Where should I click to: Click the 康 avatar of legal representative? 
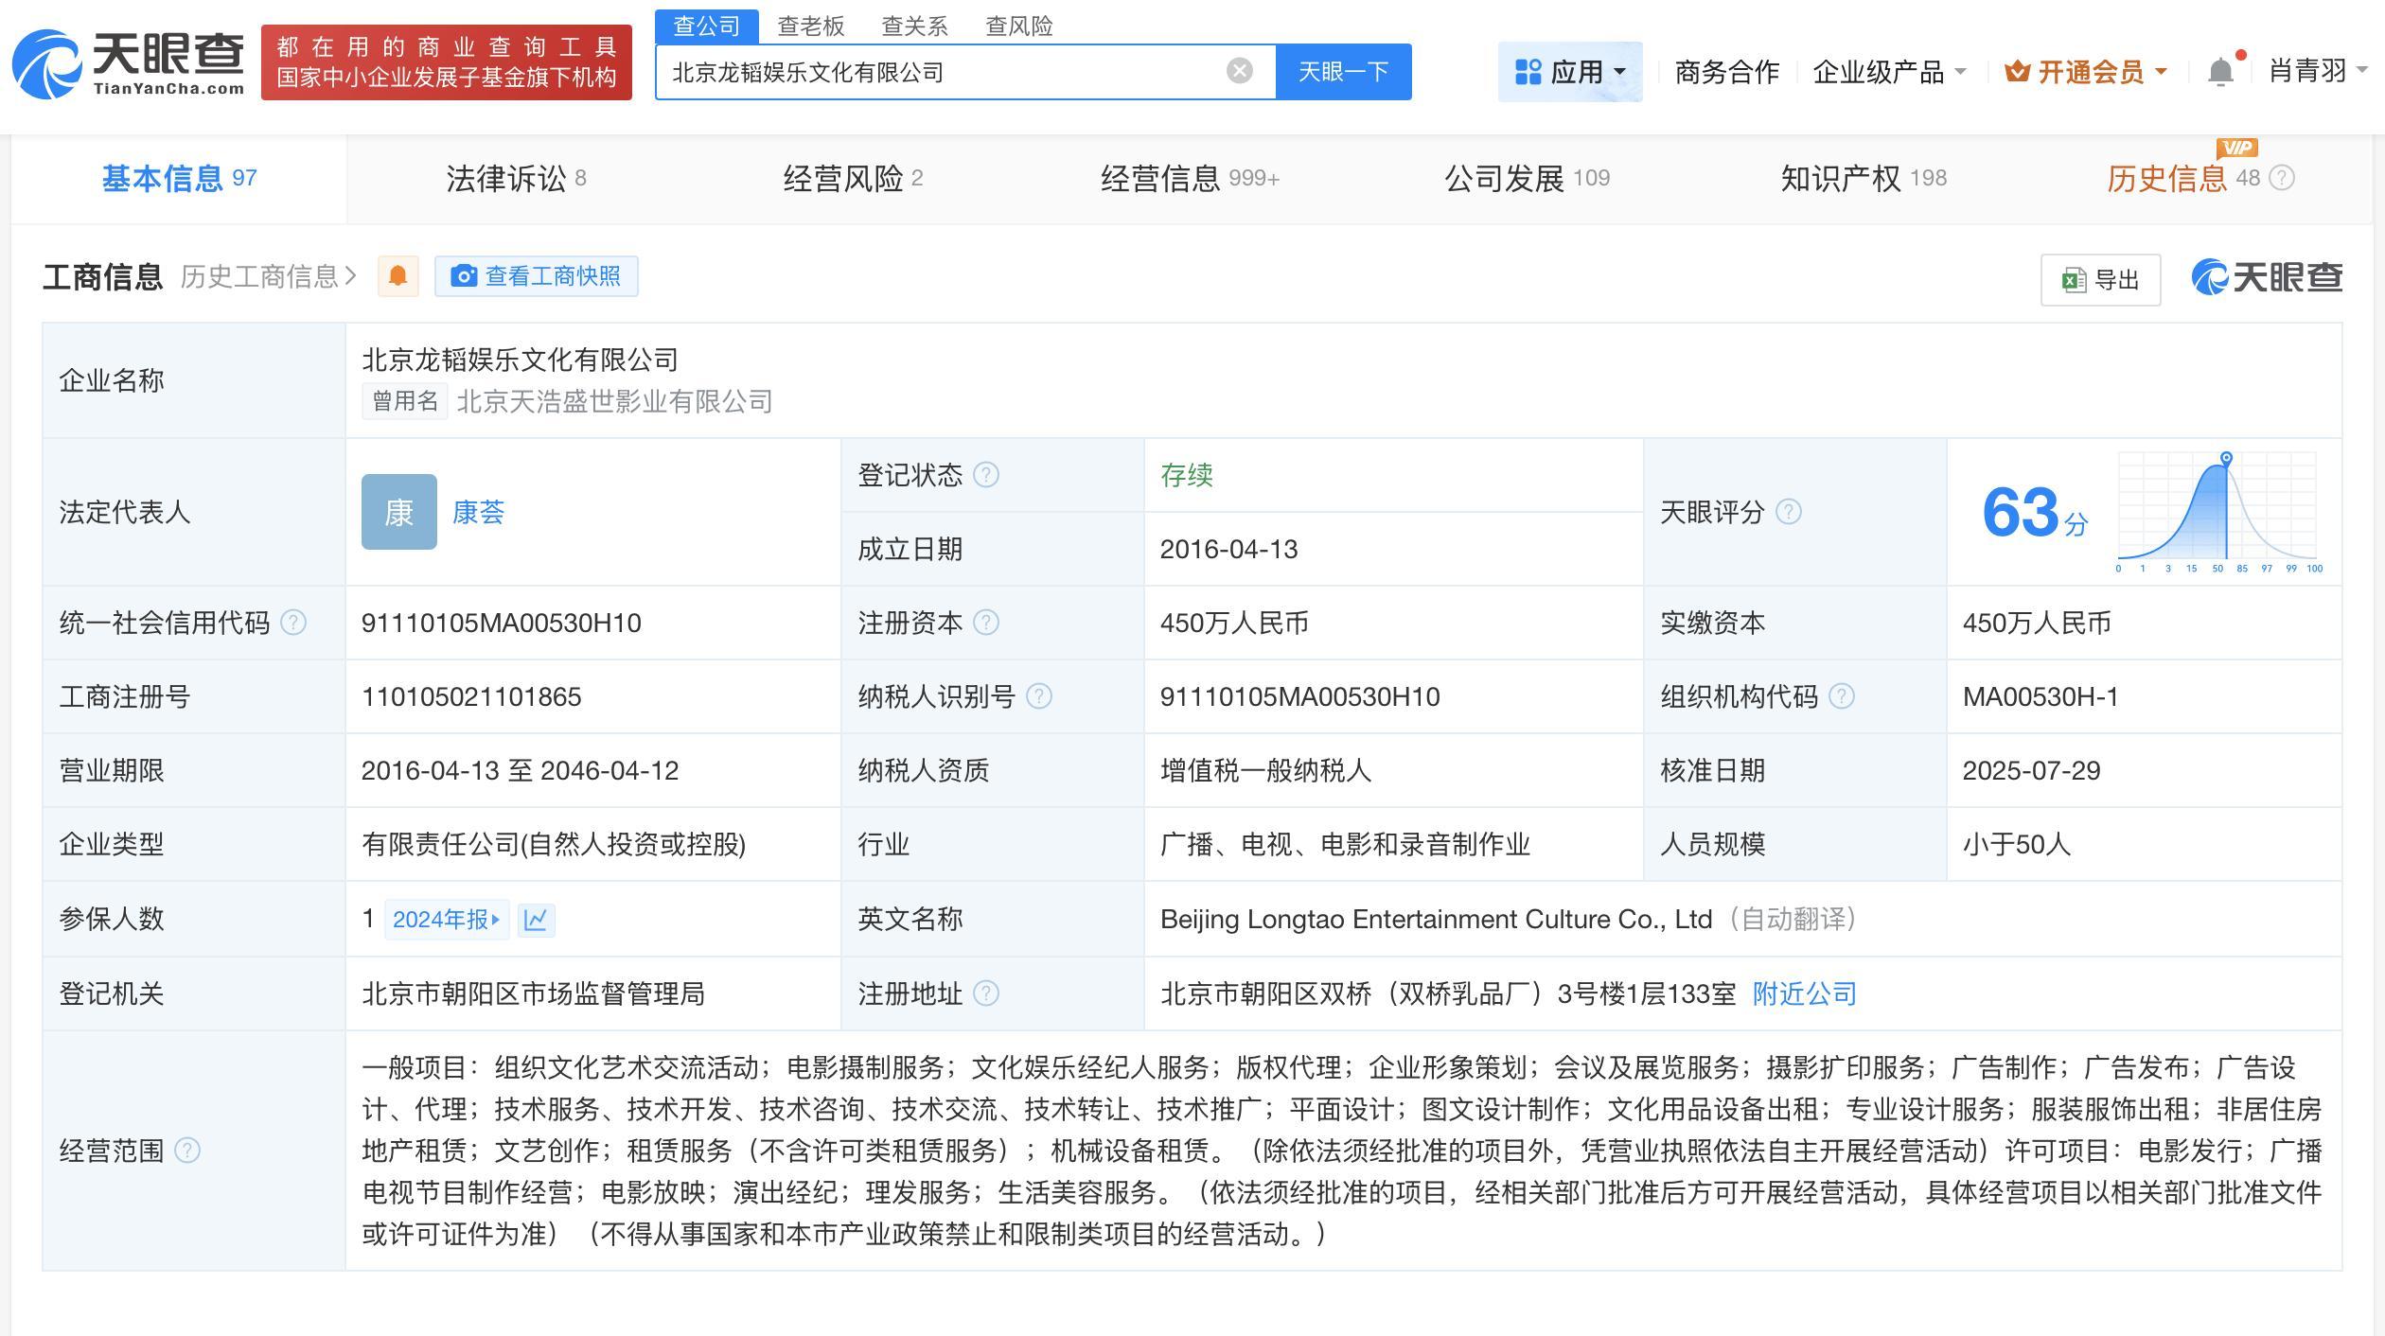click(398, 512)
